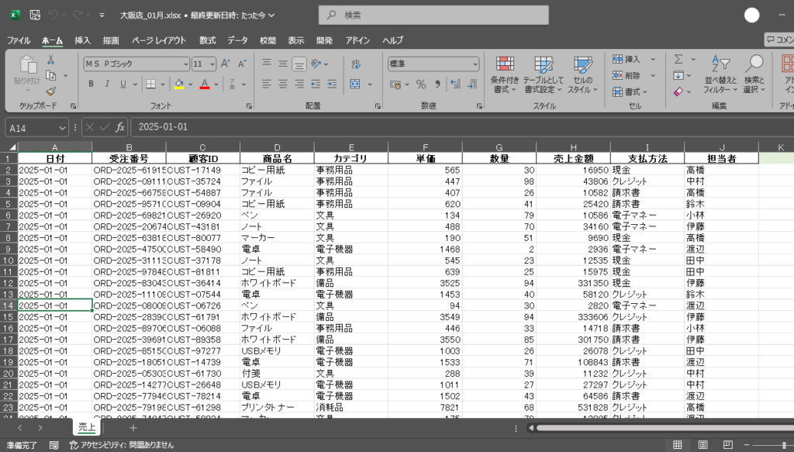Click the insert function fx icon

pos(120,127)
